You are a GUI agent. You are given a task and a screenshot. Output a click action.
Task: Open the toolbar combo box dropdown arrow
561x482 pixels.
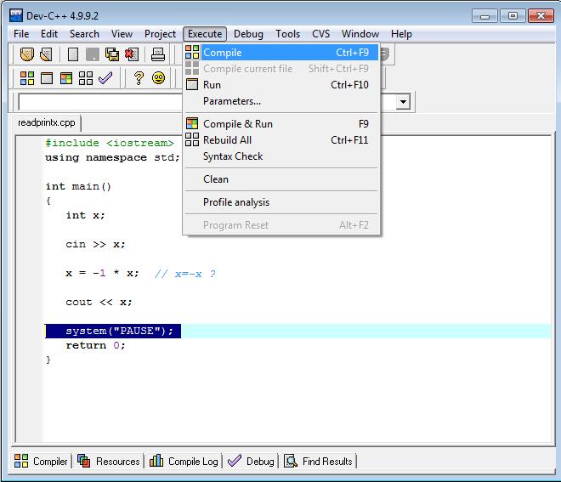click(403, 102)
